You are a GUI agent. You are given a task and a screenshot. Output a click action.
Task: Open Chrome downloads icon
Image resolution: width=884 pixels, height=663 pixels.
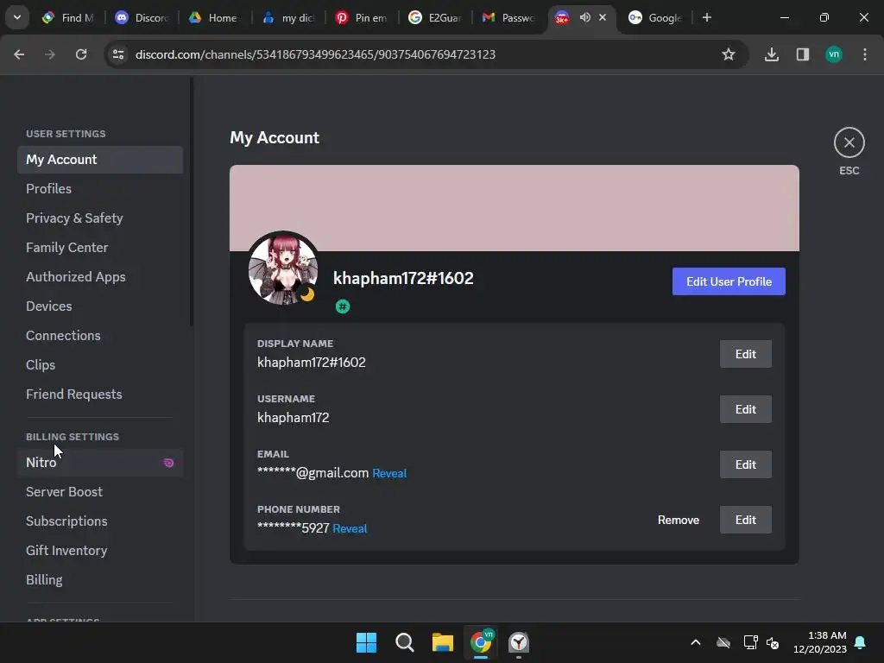772,54
